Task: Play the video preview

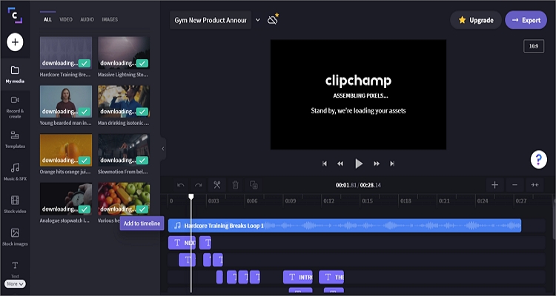Action: click(359, 164)
